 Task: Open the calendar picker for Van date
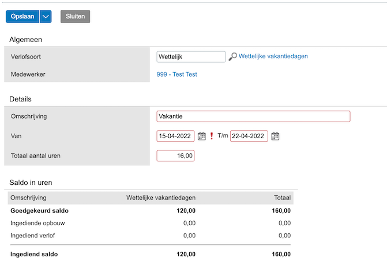click(x=202, y=137)
